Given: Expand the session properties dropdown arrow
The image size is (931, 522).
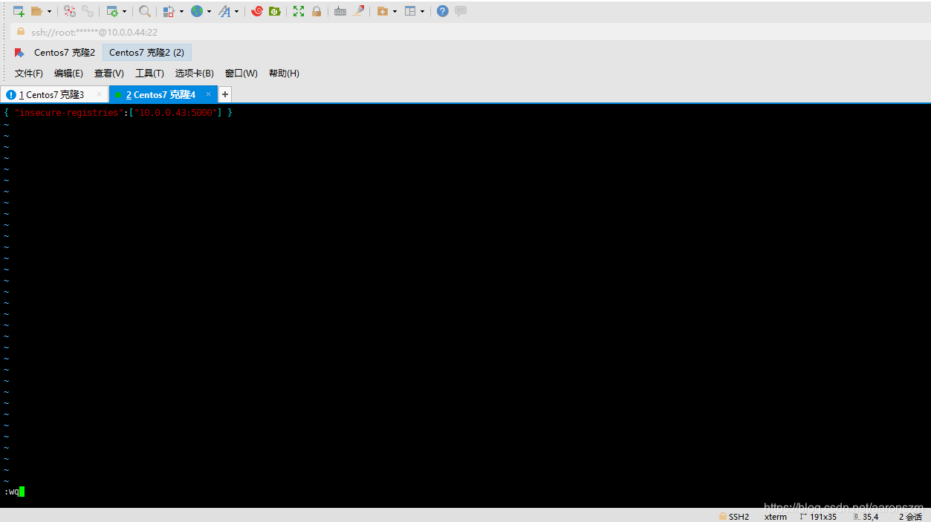Looking at the screenshot, I should point(124,11).
